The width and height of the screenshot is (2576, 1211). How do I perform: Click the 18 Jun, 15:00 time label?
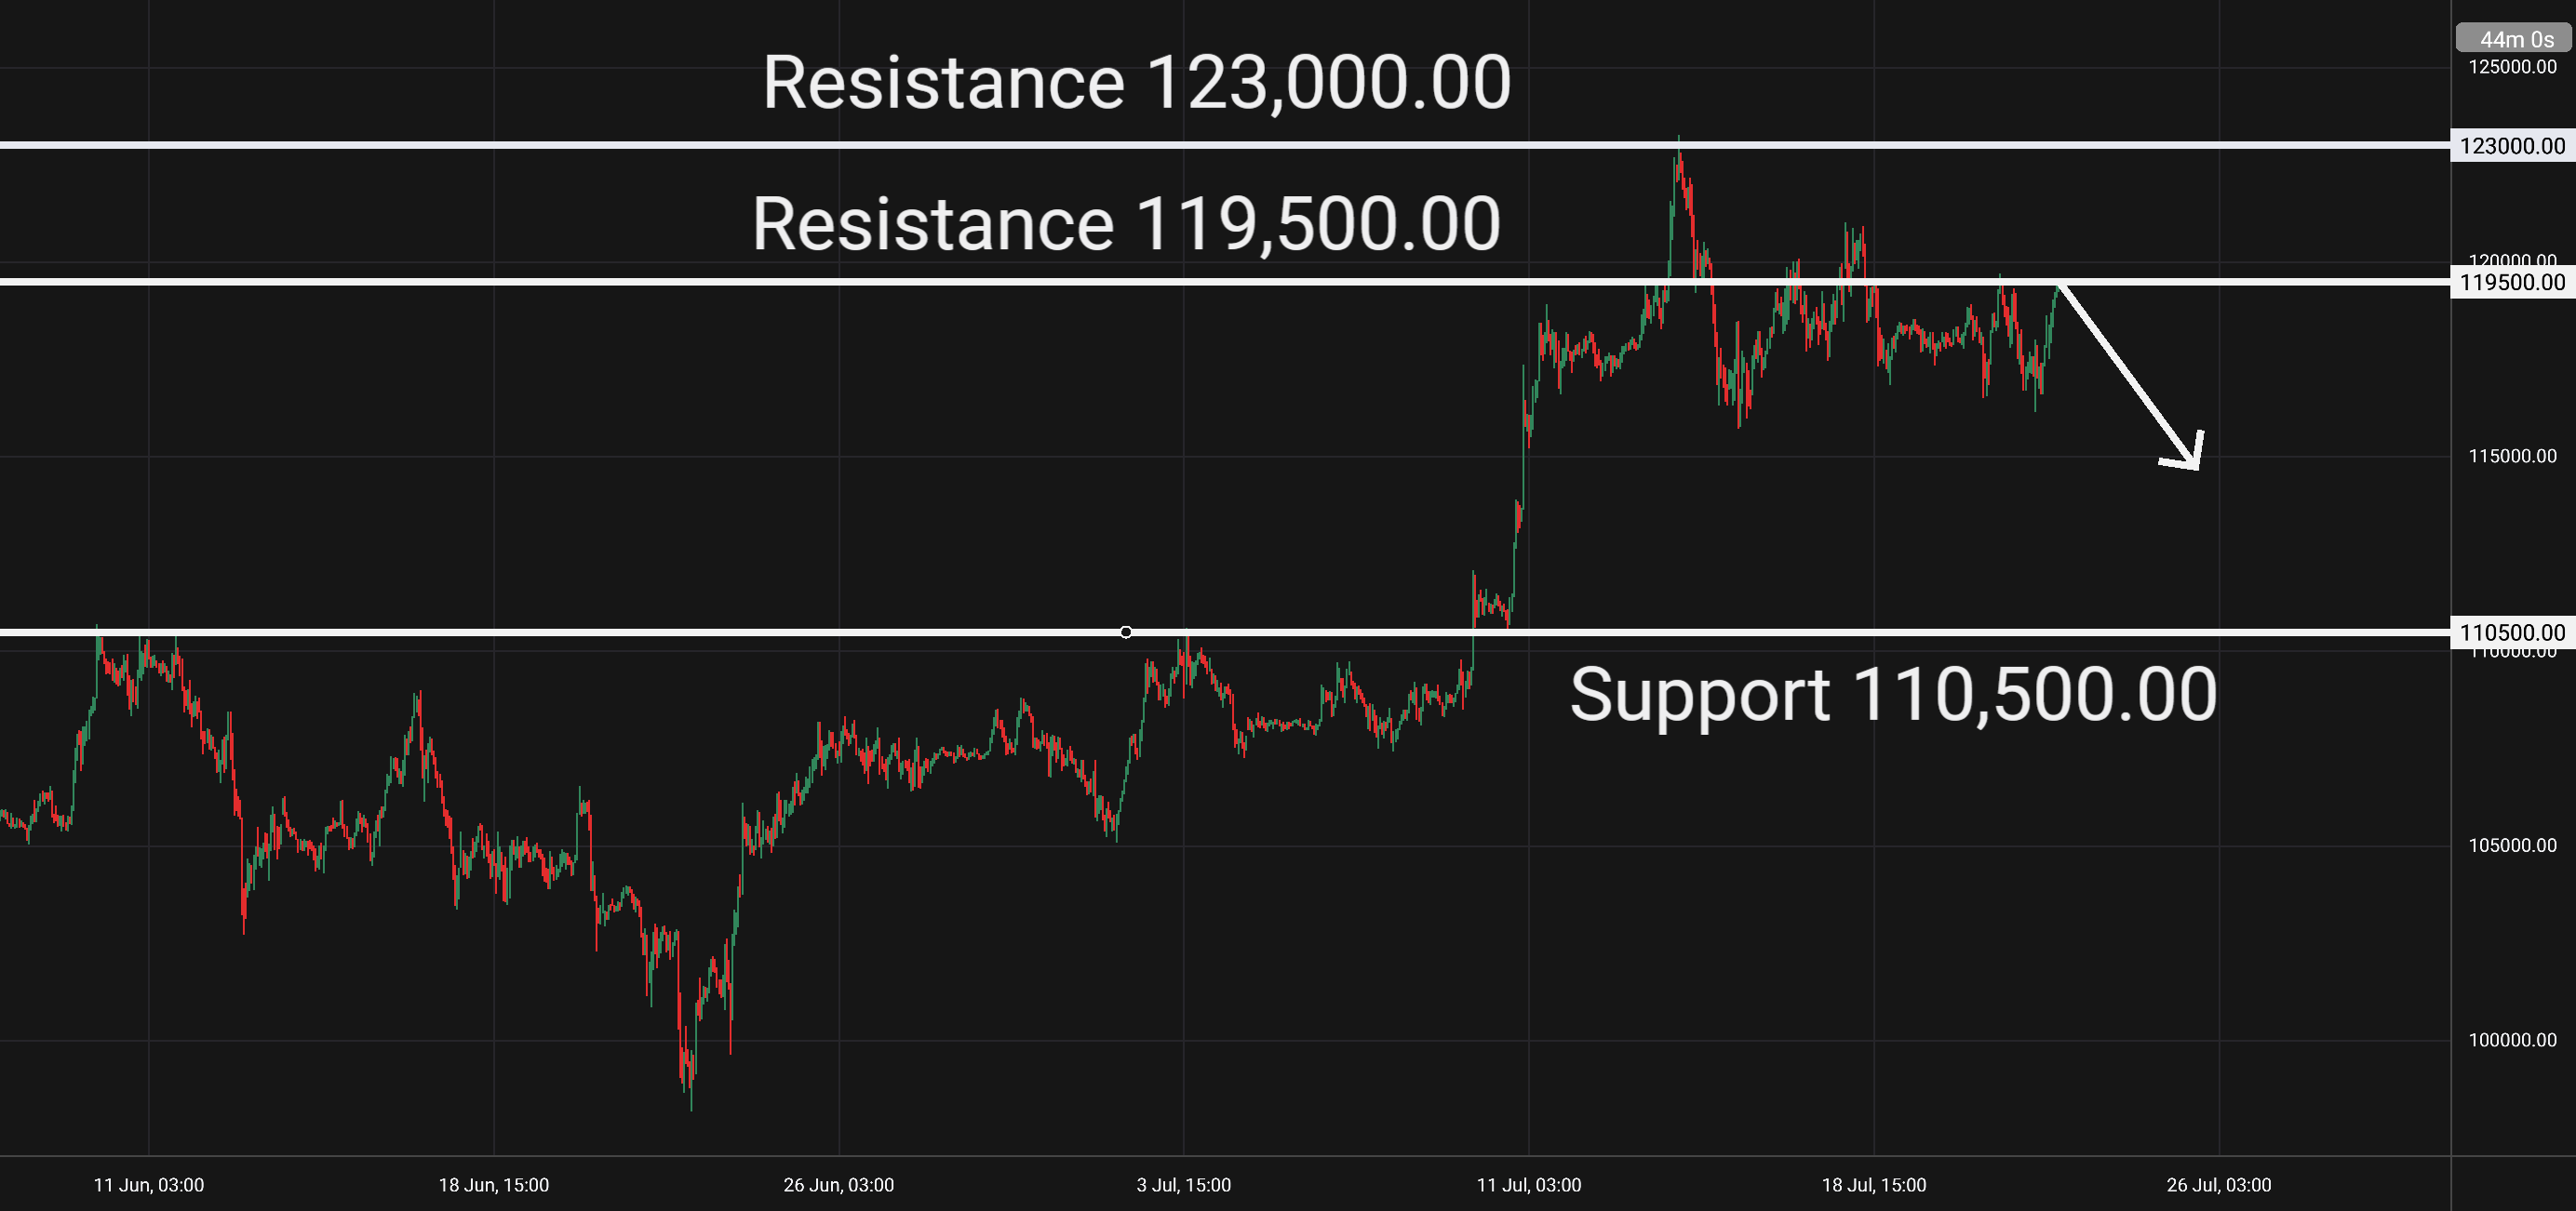(494, 1185)
